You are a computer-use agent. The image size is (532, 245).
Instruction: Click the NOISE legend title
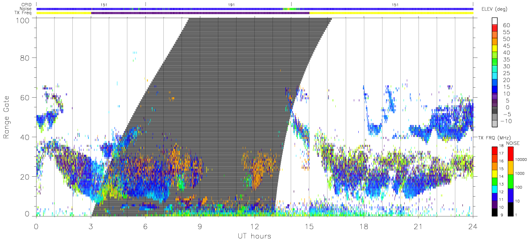coord(513,143)
